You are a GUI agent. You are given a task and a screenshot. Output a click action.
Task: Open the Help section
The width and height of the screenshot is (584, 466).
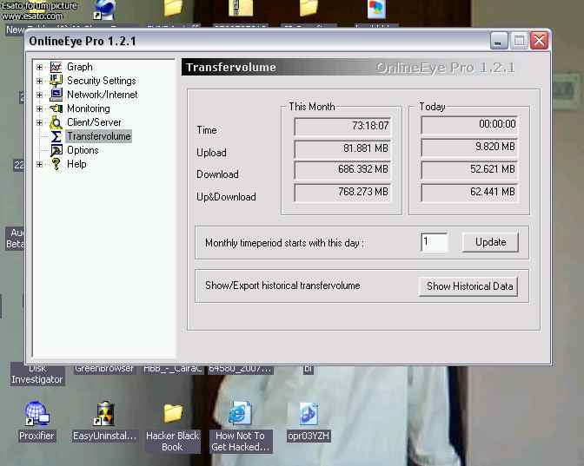click(x=76, y=164)
